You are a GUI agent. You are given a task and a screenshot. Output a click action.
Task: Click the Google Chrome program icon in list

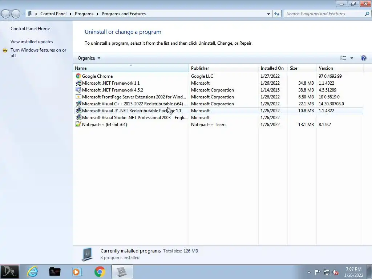pyautogui.click(x=78, y=76)
